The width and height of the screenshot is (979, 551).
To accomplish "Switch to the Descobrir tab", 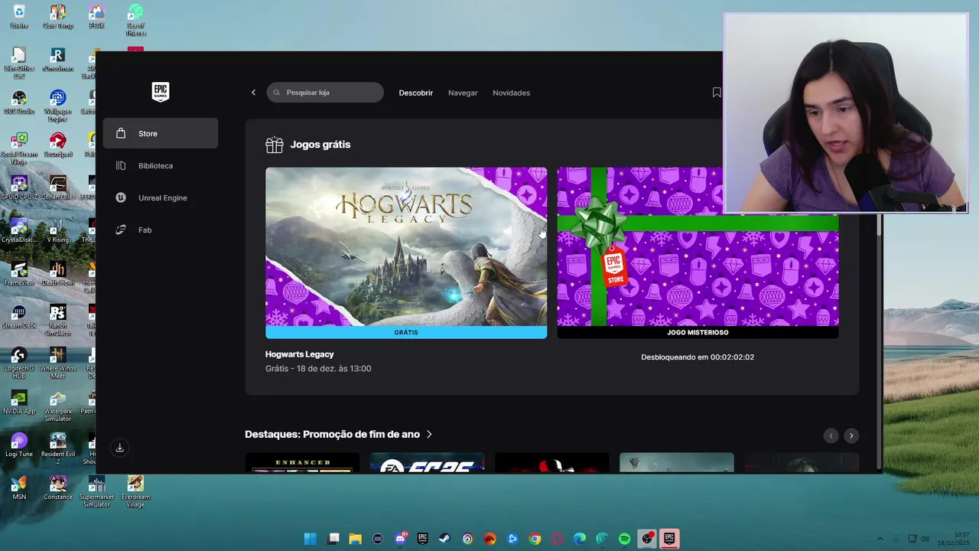I will coord(416,93).
